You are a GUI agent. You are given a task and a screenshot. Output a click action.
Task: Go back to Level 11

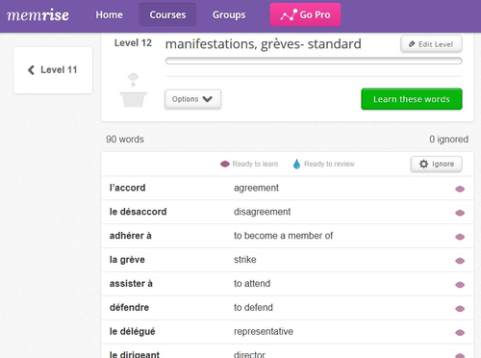(53, 70)
